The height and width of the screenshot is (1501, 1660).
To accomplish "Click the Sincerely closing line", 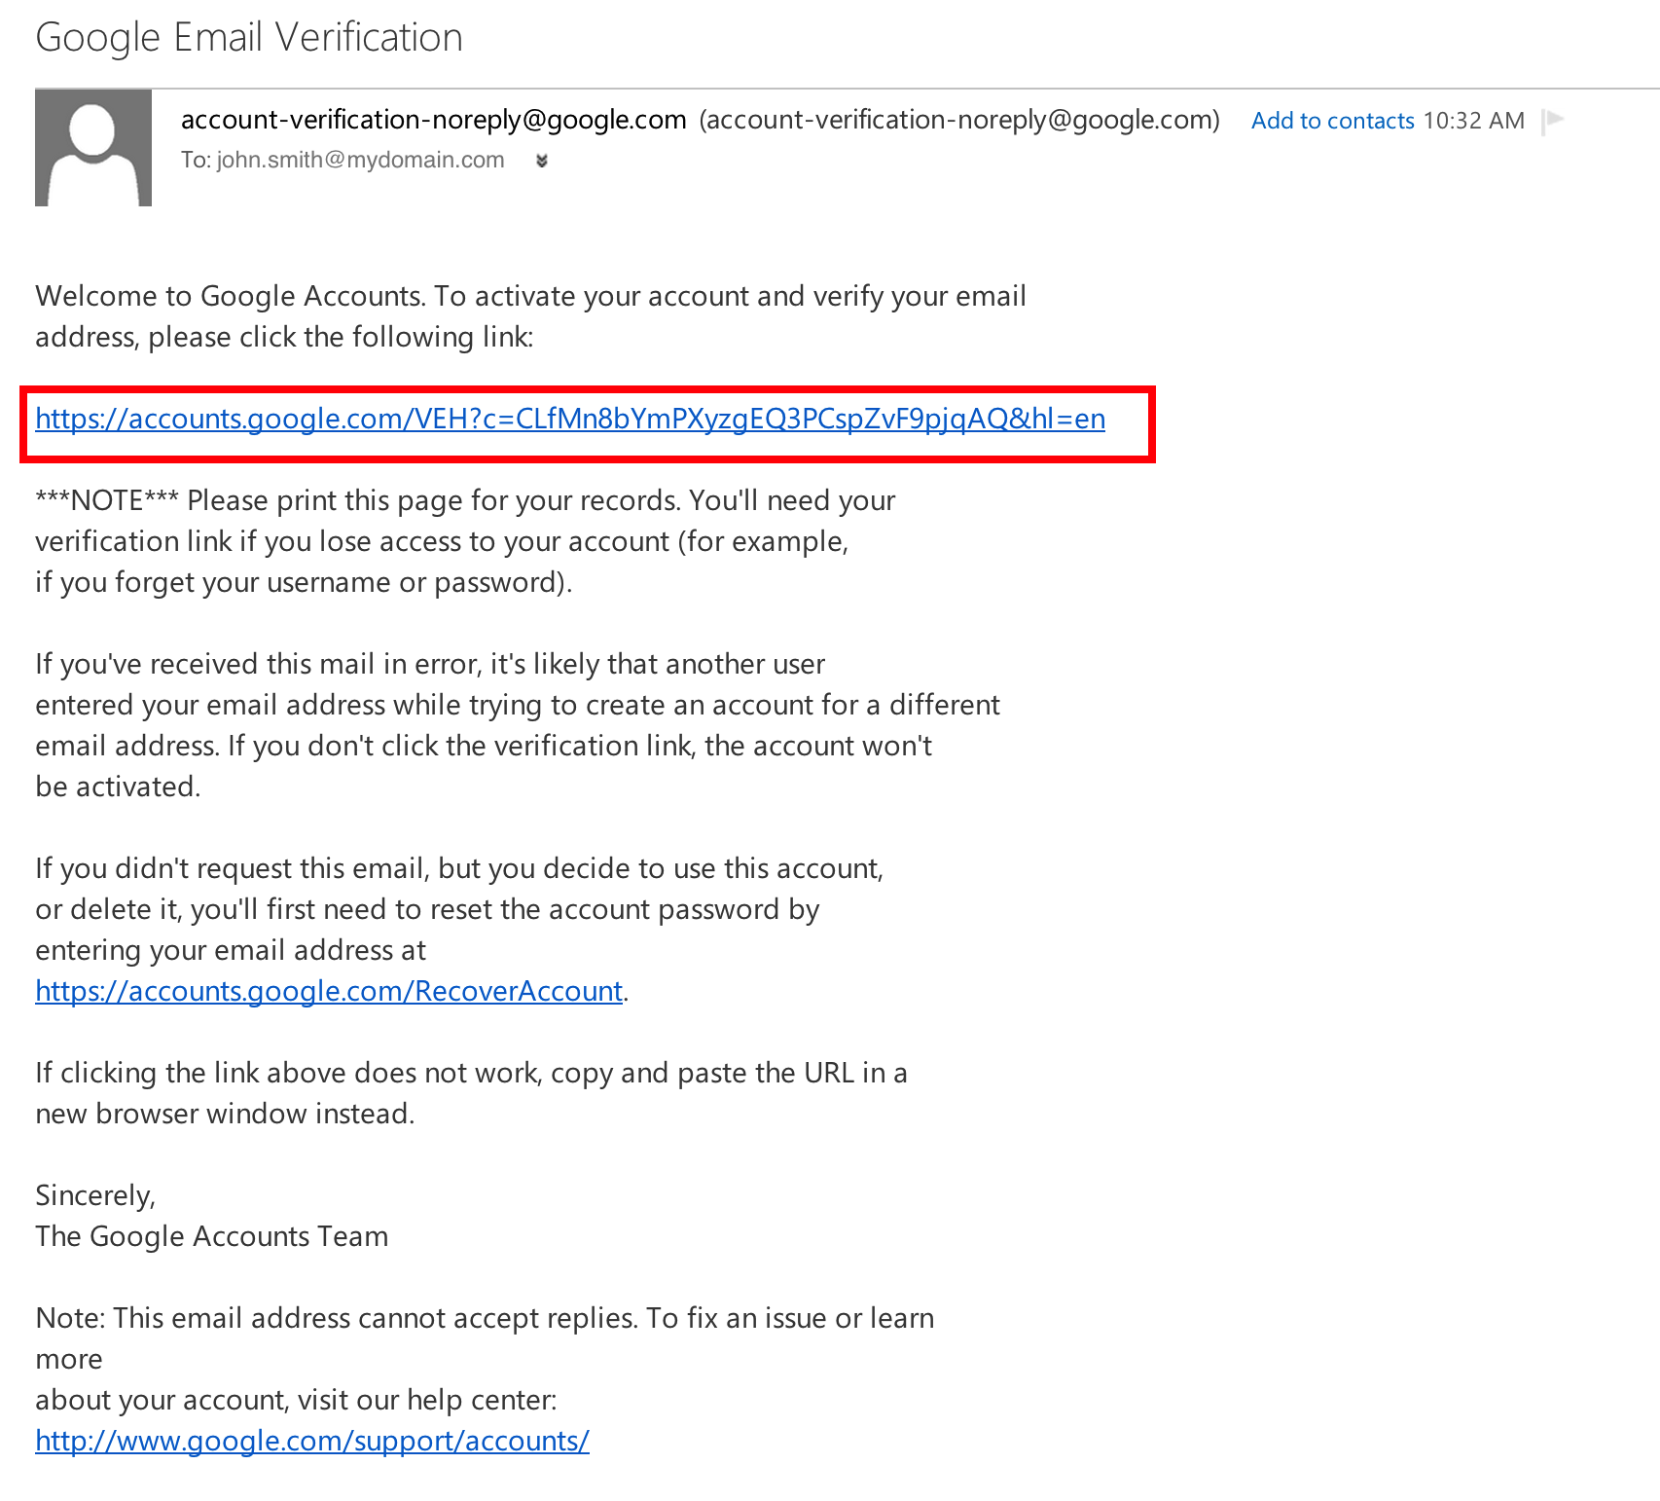I will pyautogui.click(x=95, y=1195).
